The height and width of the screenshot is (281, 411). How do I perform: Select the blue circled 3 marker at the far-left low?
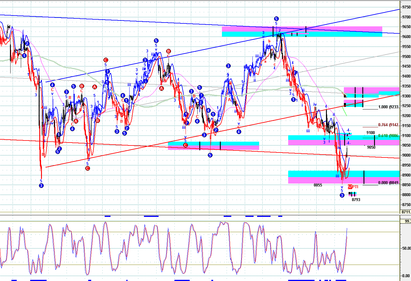click(x=41, y=186)
